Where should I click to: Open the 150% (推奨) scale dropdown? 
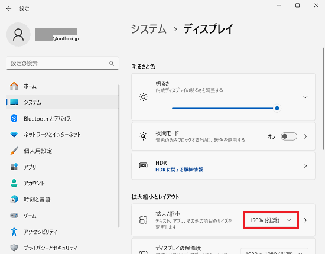click(271, 220)
